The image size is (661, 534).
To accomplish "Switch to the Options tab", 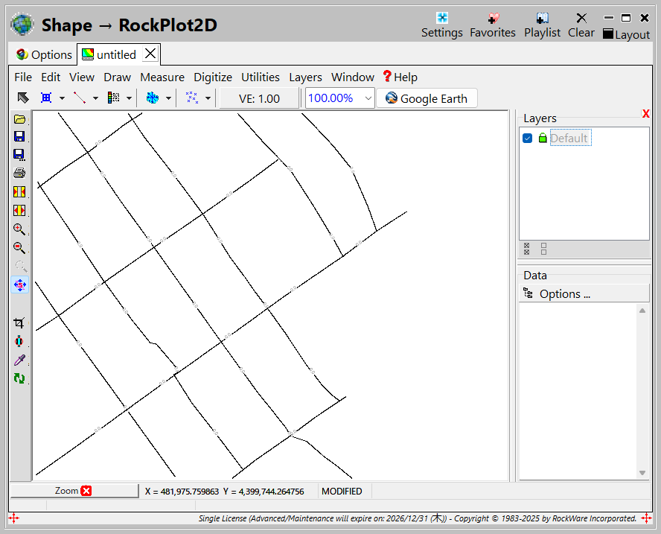I will (x=44, y=54).
